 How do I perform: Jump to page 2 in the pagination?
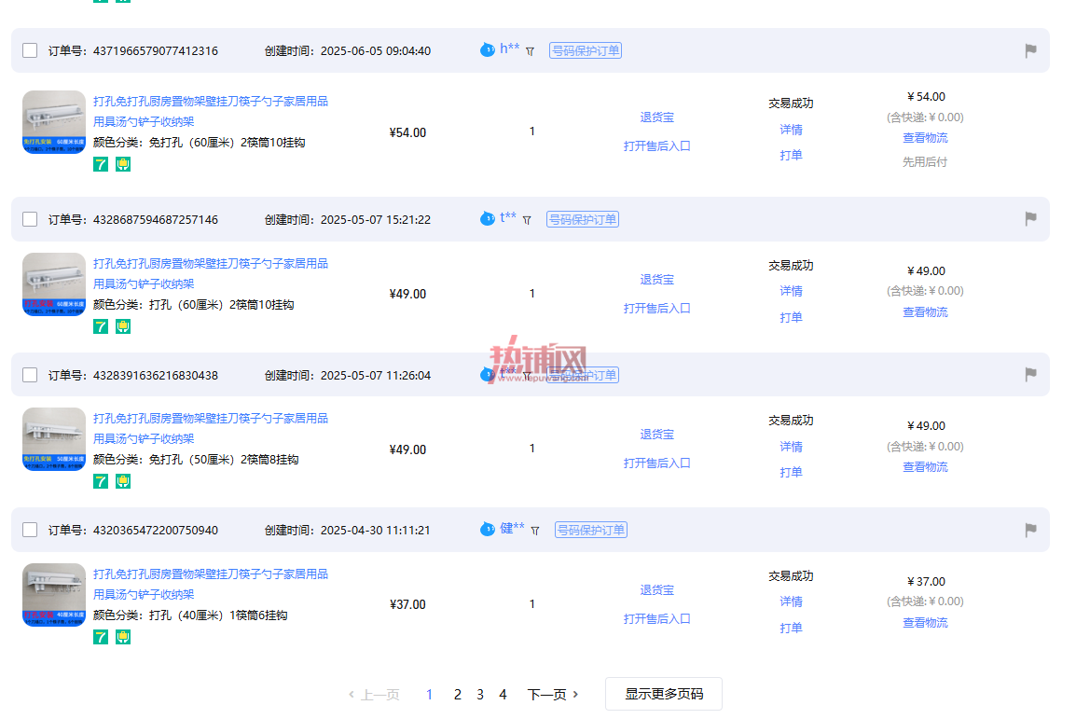tap(457, 695)
